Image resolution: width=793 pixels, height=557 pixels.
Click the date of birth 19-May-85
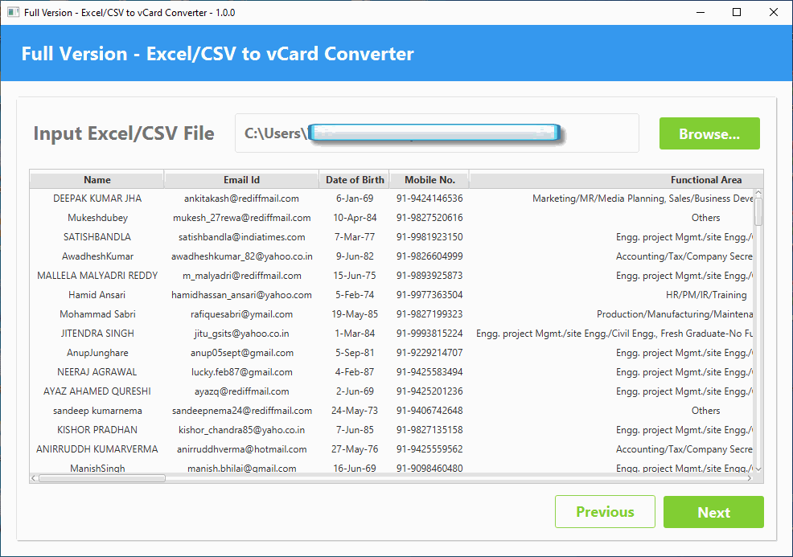coord(355,314)
